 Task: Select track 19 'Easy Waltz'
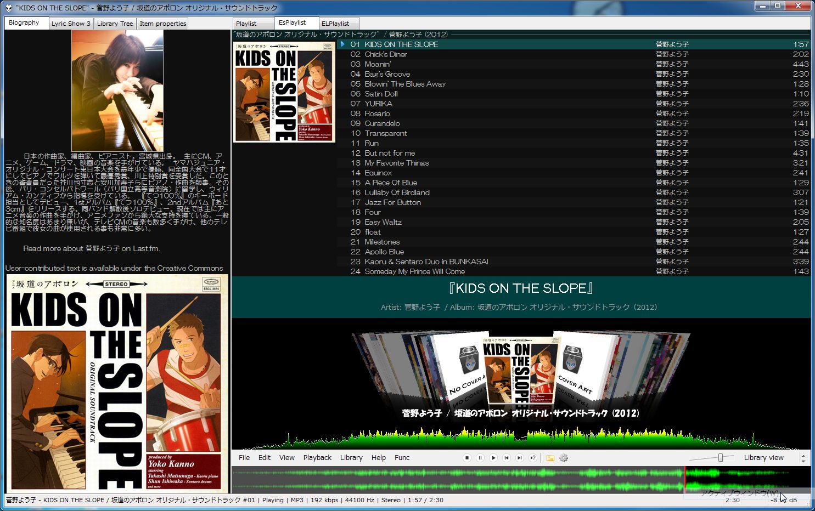coord(574,222)
